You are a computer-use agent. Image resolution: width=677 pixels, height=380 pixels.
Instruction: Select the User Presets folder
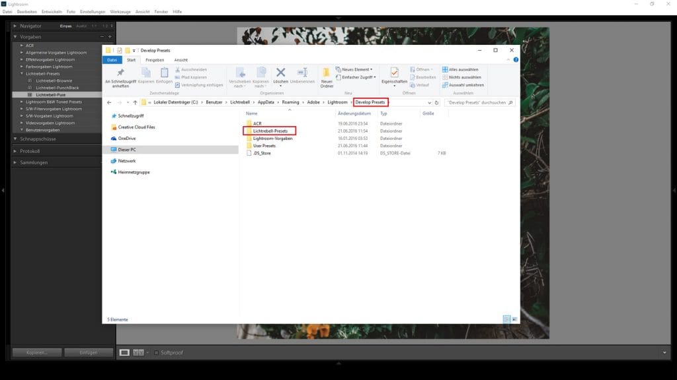click(x=264, y=146)
